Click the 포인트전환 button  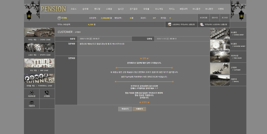coord(203,18)
